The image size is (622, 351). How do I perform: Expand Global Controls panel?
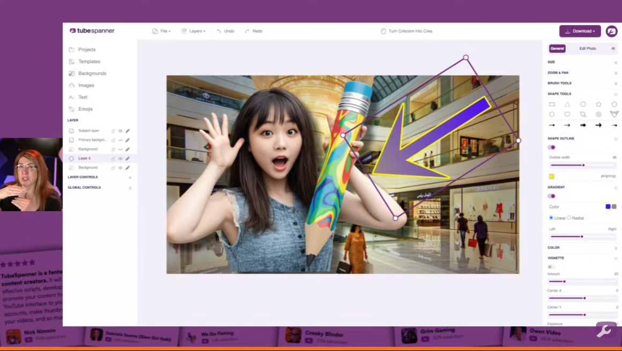click(x=130, y=188)
